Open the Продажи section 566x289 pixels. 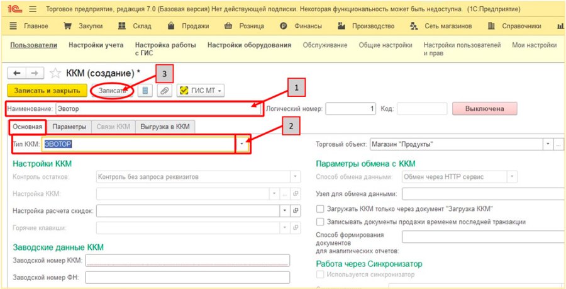188,26
